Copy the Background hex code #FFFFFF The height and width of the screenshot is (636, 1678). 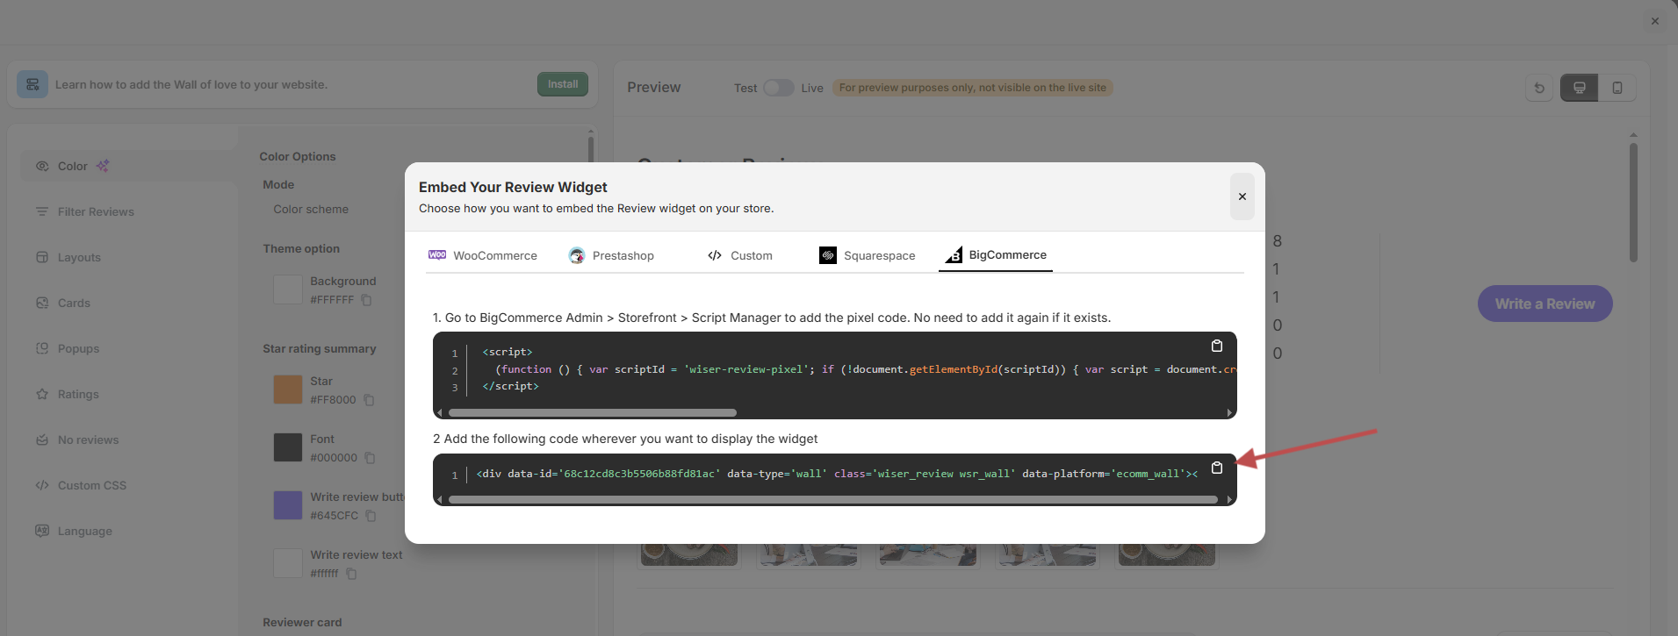pos(367,300)
